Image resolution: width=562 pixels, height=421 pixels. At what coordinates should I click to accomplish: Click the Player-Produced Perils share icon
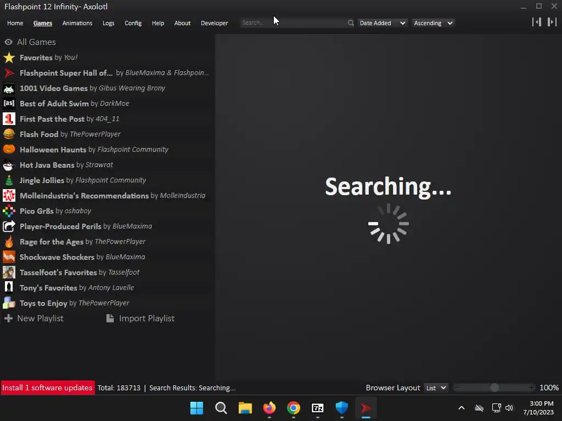point(9,226)
